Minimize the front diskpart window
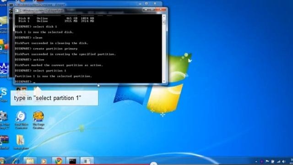This screenshot has width=293, height=165. tap(146, 9)
